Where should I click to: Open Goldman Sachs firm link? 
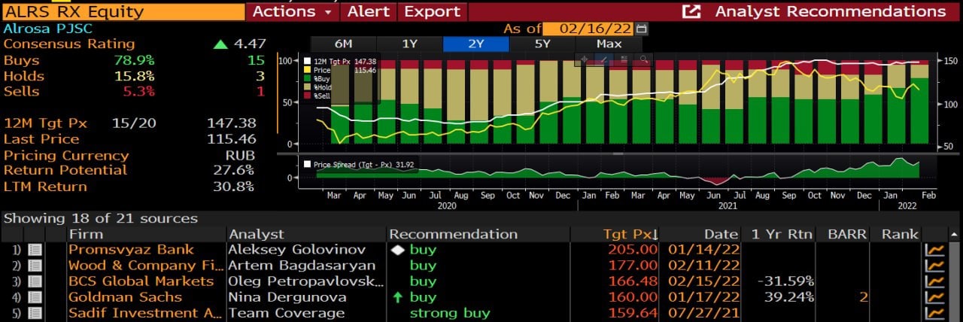(x=125, y=297)
